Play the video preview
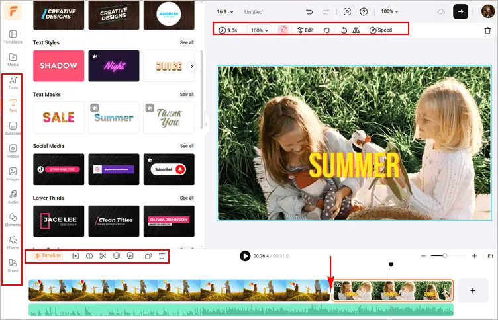 (x=245, y=256)
